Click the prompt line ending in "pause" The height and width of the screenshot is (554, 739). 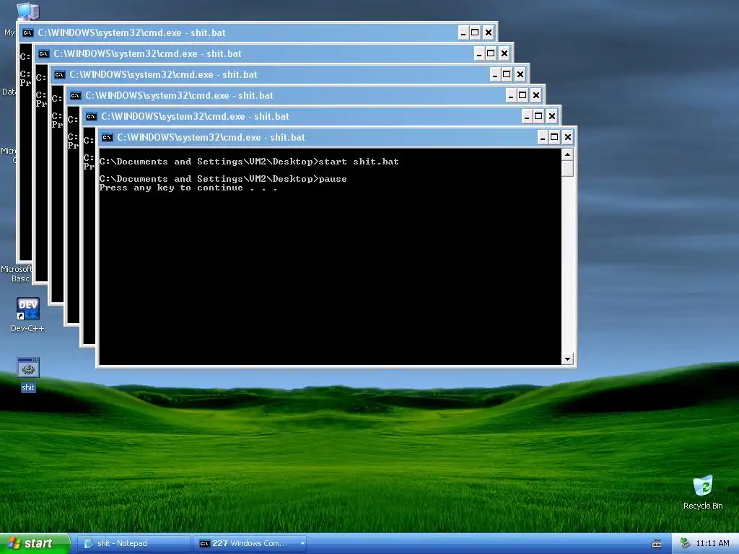(x=223, y=179)
